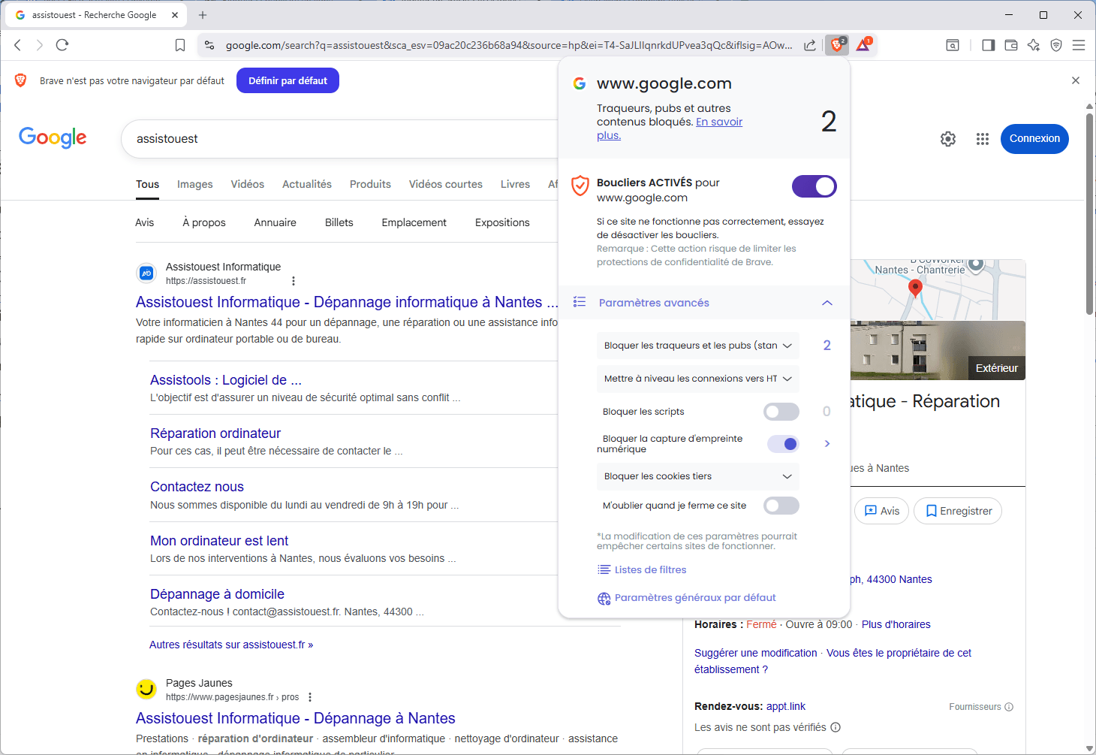Viewport: 1096px width, 755px height.
Task: Enable M'oublier quand je ferme ce site
Action: 781,506
